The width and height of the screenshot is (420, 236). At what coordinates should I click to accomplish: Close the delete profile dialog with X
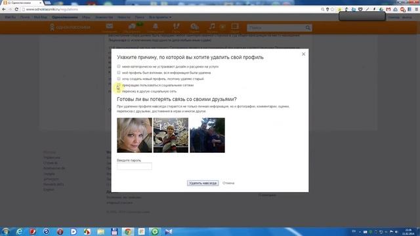[x=303, y=54]
